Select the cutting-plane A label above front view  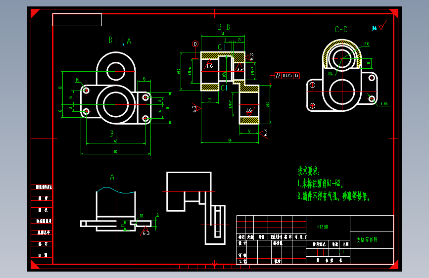129,42
